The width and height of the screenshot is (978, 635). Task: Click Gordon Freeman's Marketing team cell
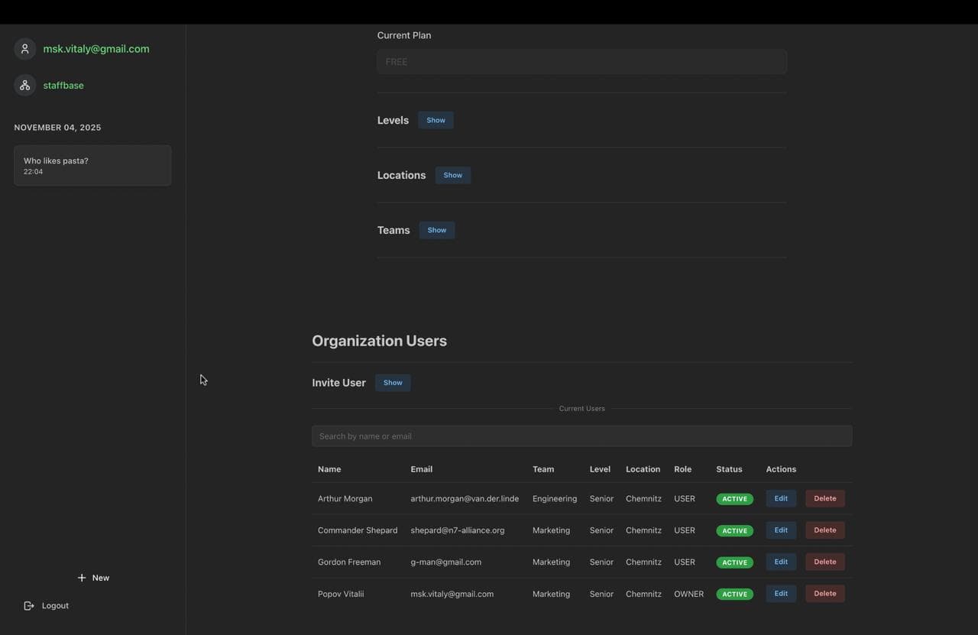(551, 562)
